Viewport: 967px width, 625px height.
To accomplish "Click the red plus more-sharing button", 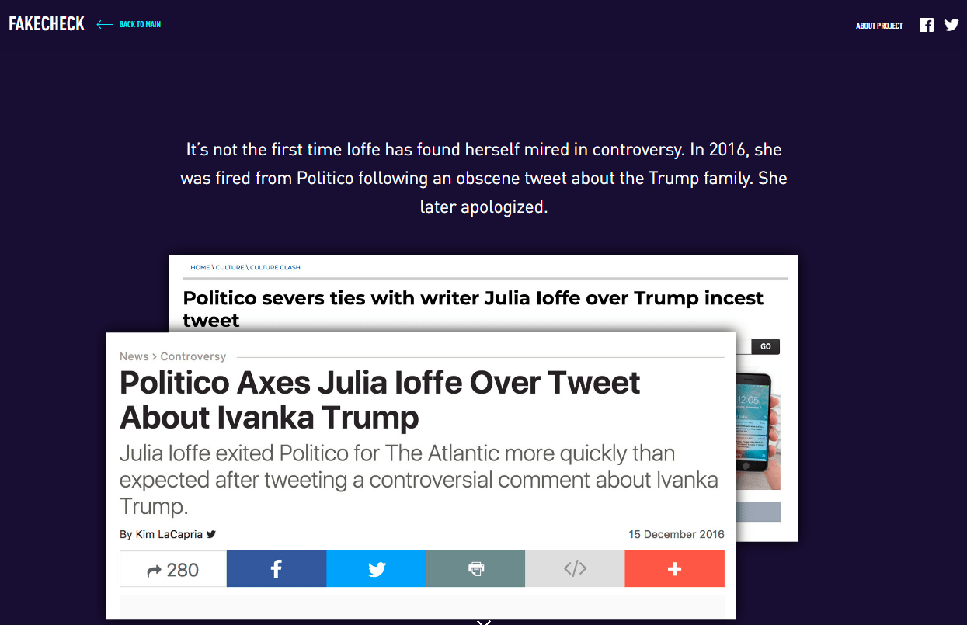I will 674,569.
